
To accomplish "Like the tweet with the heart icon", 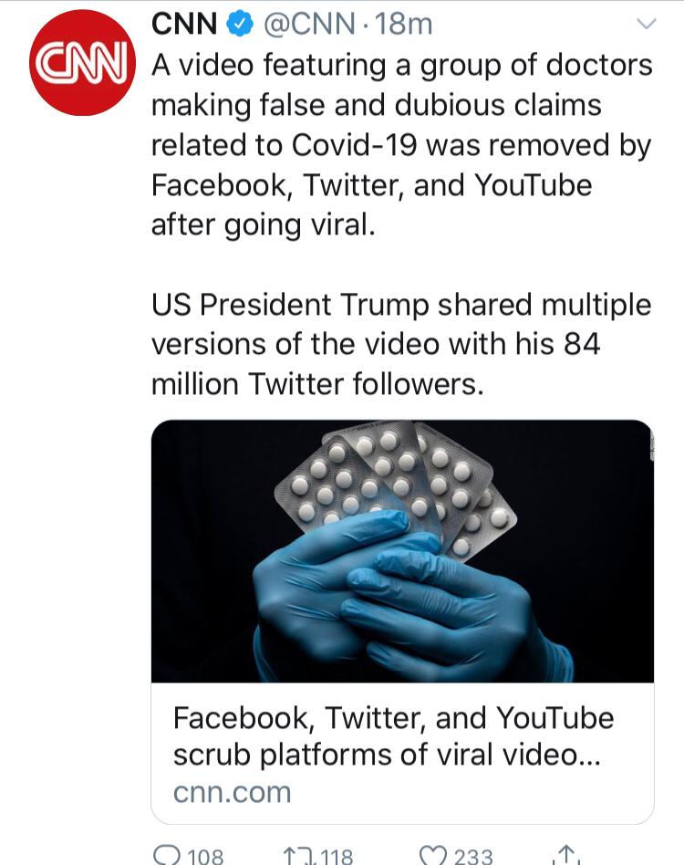I will (x=433, y=855).
